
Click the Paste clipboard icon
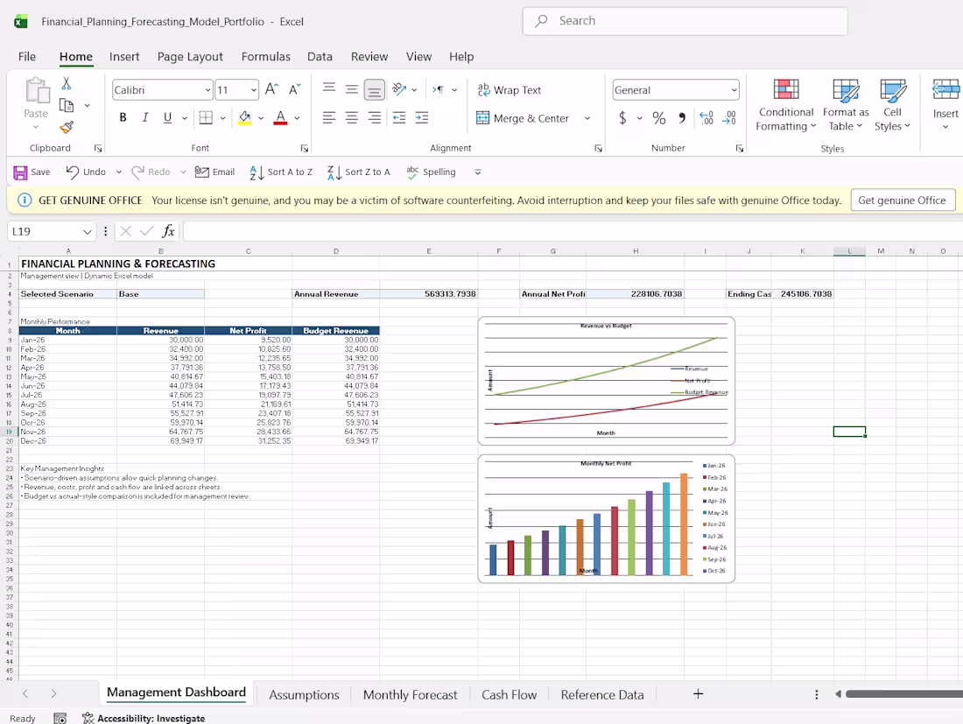(36, 90)
